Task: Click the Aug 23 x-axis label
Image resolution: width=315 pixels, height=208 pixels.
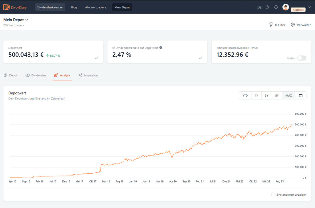Action: tap(279, 181)
